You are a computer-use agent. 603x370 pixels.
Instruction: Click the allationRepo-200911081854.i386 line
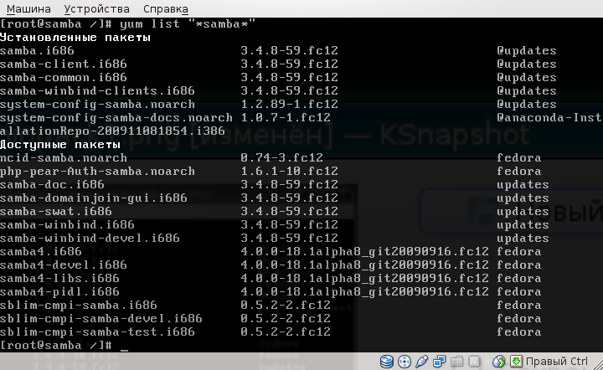pos(112,131)
